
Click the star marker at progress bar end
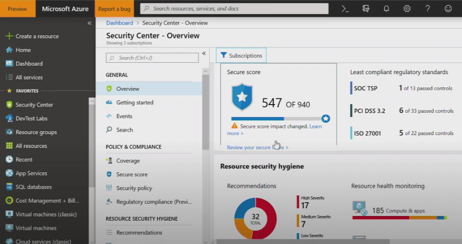(326, 118)
